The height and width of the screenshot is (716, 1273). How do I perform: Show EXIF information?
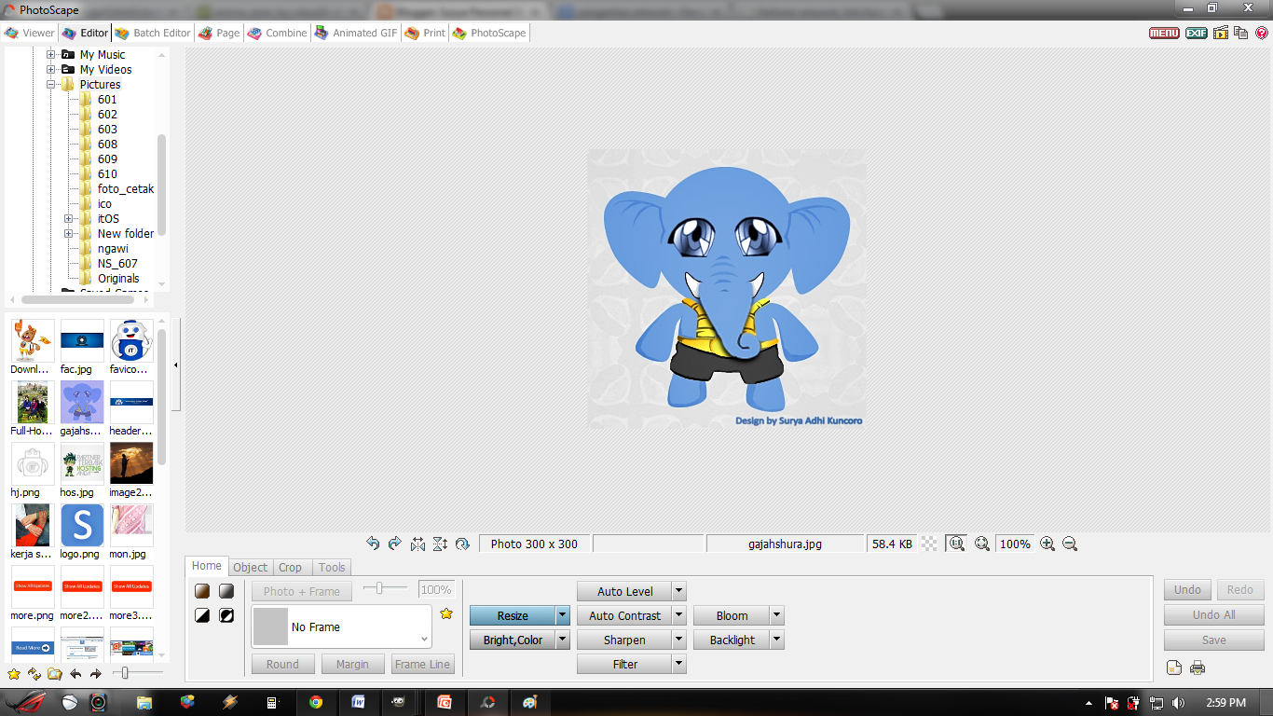[x=1197, y=33]
